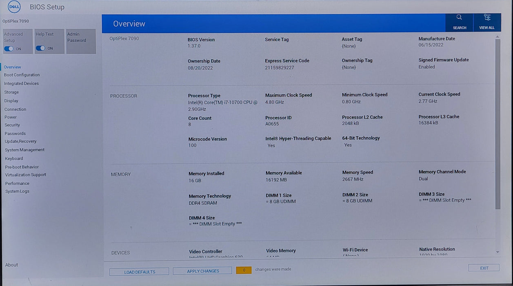Click the Ownership Tag label
Viewport: 513px width, 286px height.
[x=357, y=60]
